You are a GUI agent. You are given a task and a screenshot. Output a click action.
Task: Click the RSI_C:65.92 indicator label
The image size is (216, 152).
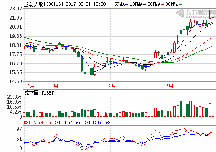(97, 122)
